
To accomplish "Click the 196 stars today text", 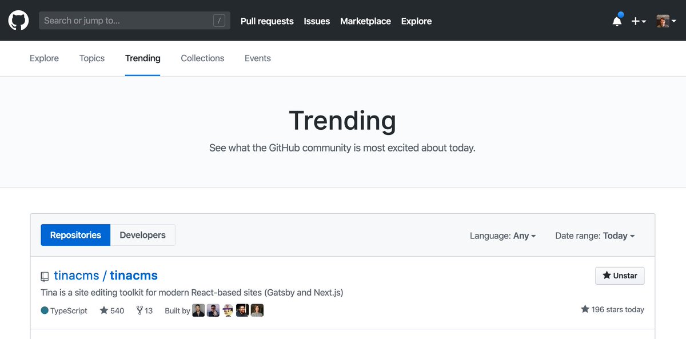I will [x=618, y=309].
